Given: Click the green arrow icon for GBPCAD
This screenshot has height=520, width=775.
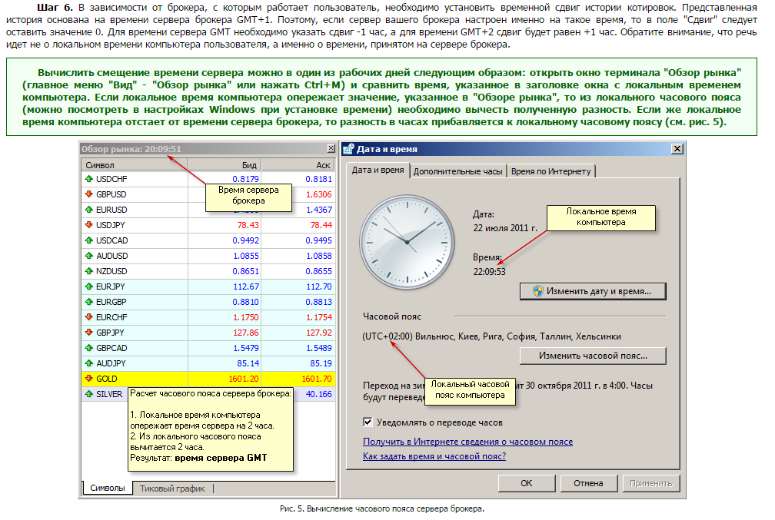Looking at the screenshot, I should (x=89, y=348).
